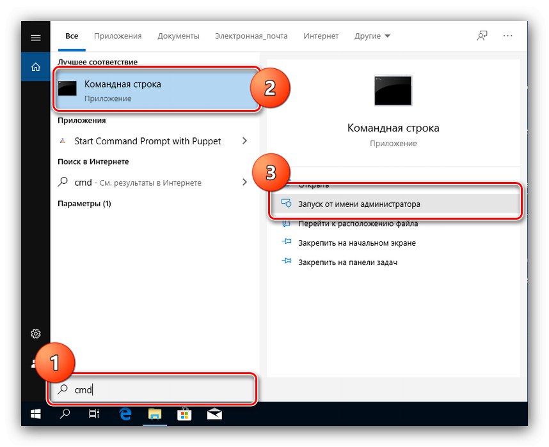This screenshot has width=549, height=447.
Task: Click the Home icon in the left sidebar
Action: point(35,66)
